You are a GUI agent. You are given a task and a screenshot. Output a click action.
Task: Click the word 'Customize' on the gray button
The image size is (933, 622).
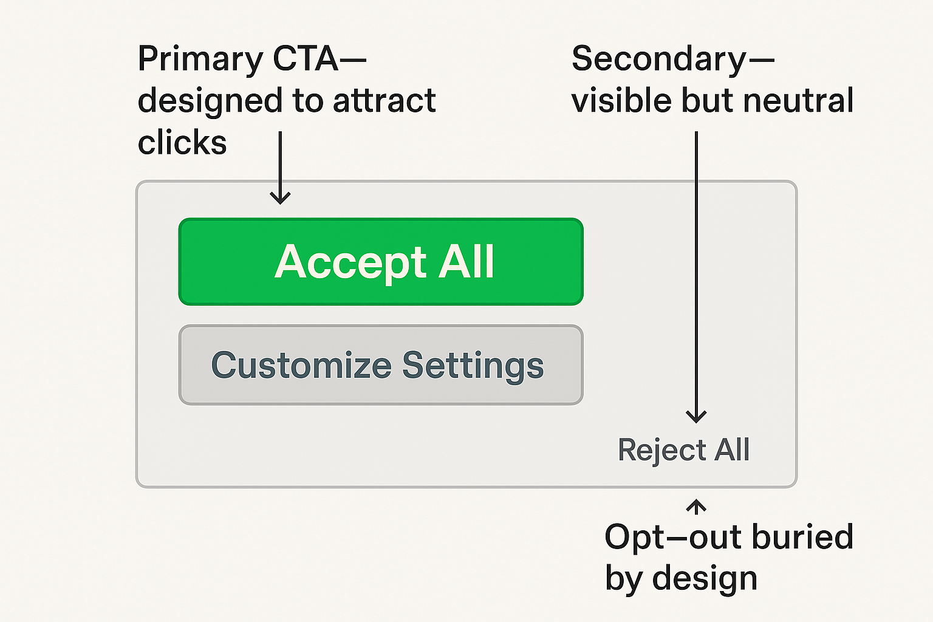301,366
